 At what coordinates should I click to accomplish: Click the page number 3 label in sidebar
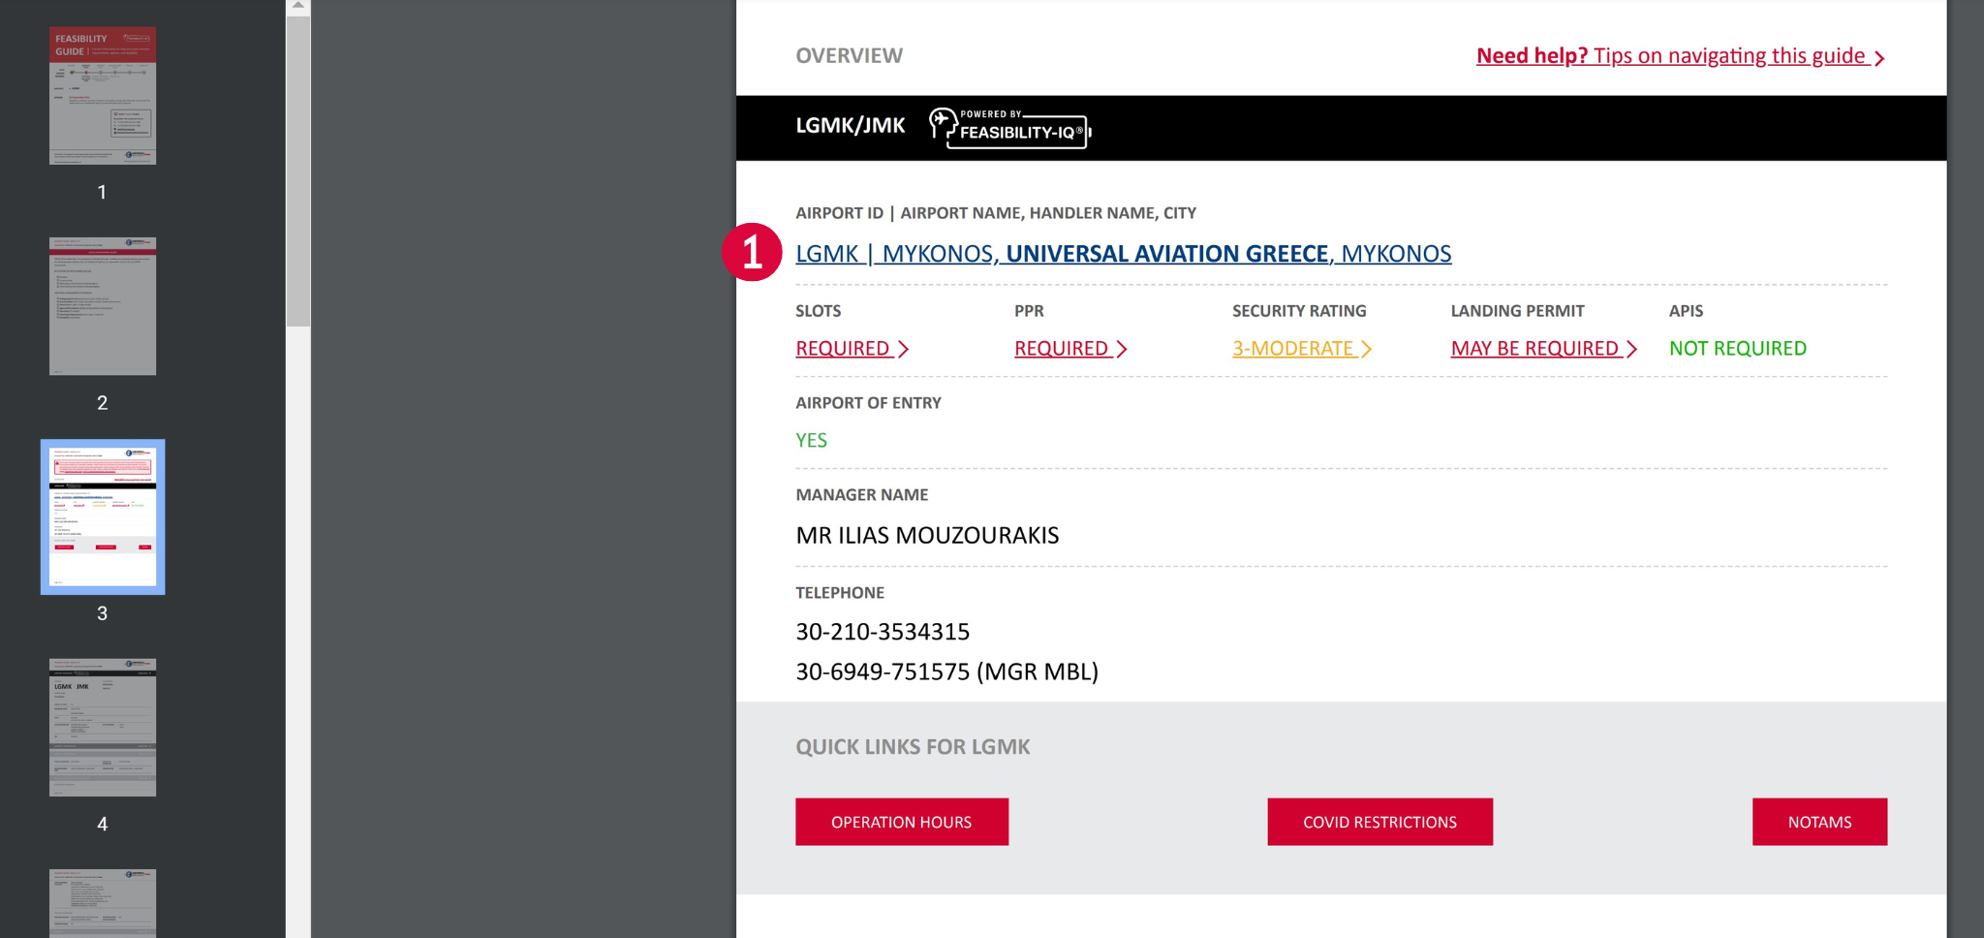click(x=103, y=613)
